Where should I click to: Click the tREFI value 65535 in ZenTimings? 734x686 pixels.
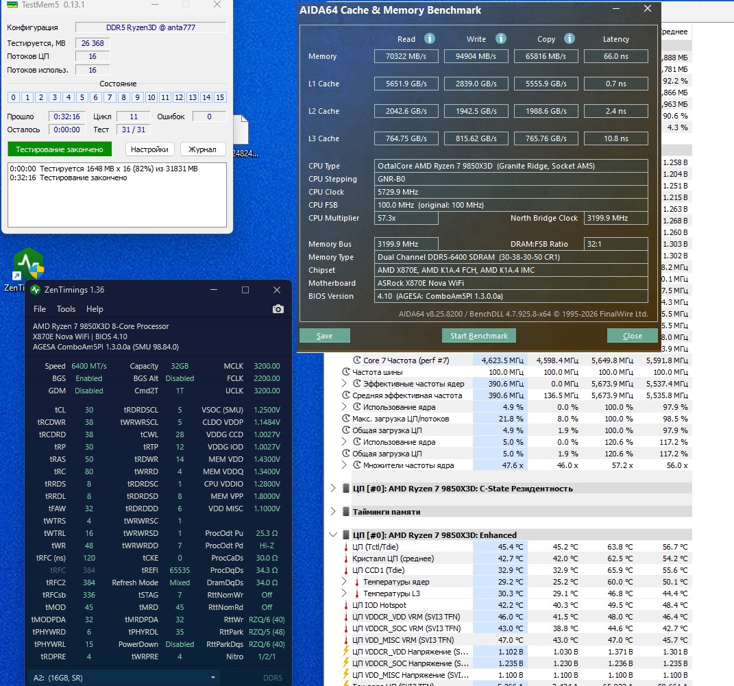[x=180, y=570]
